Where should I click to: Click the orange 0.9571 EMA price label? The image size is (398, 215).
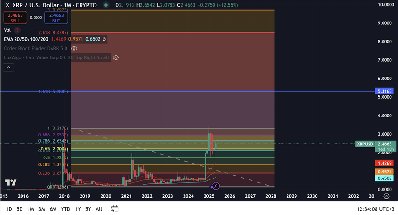(x=384, y=172)
